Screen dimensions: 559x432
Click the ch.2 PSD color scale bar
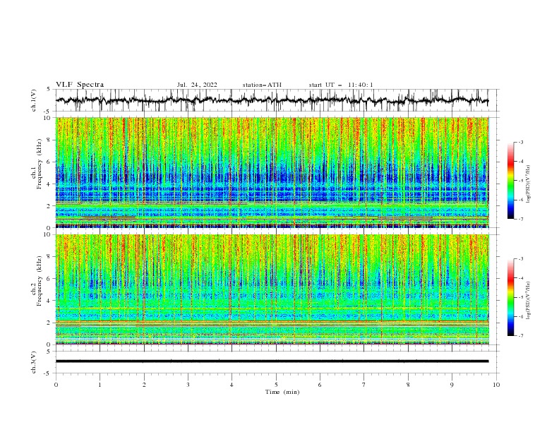pyautogui.click(x=510, y=297)
